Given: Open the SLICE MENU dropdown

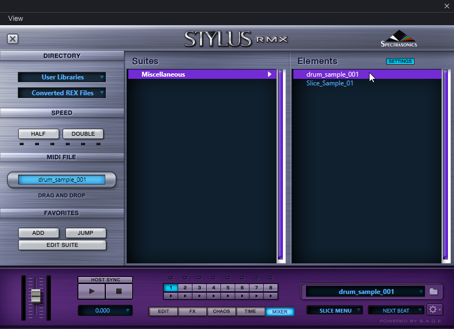Looking at the screenshot, I should point(334,310).
